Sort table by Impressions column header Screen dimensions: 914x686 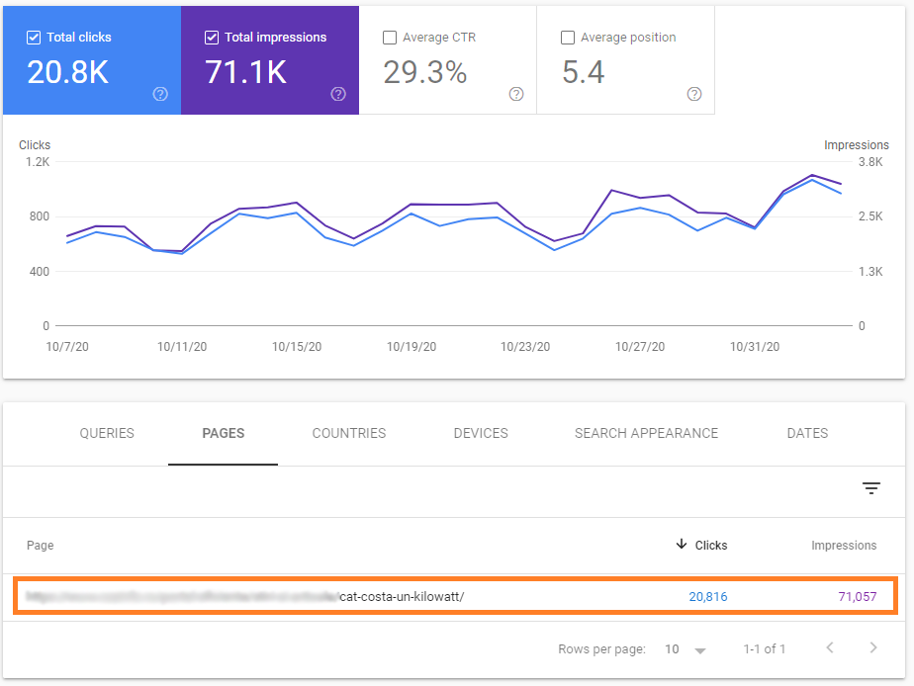[844, 545]
